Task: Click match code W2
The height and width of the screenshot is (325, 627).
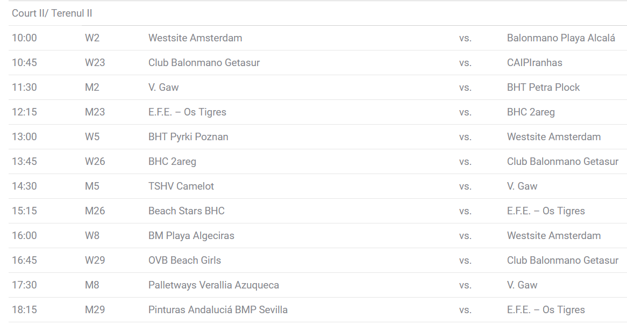Action: point(92,38)
